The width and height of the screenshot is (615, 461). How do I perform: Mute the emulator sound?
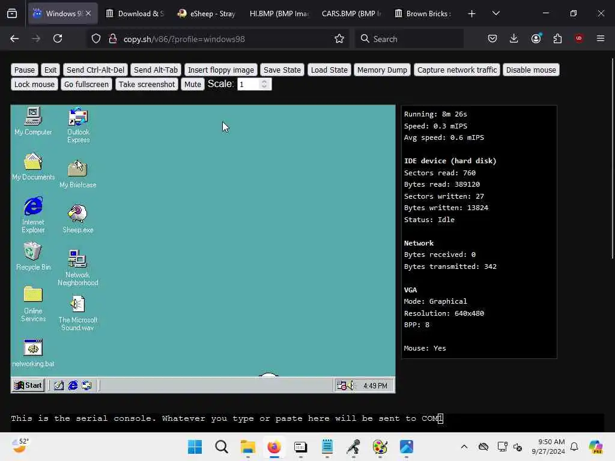(193, 84)
